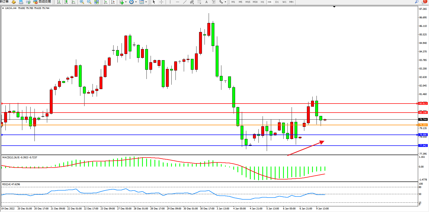Select the trendline drawing tool
This screenshot has height=212, width=429.
(185, 2)
